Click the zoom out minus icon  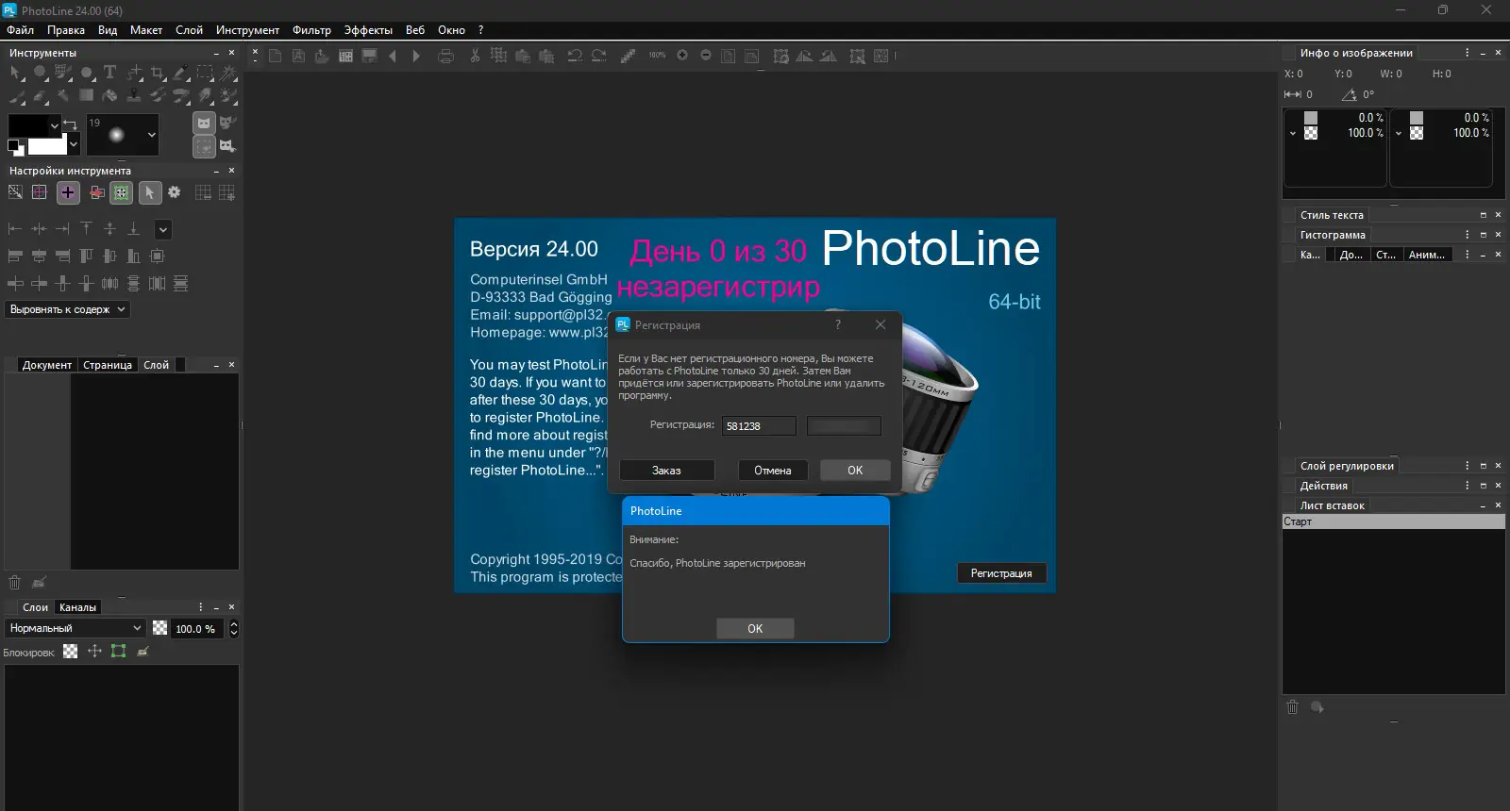tap(706, 56)
